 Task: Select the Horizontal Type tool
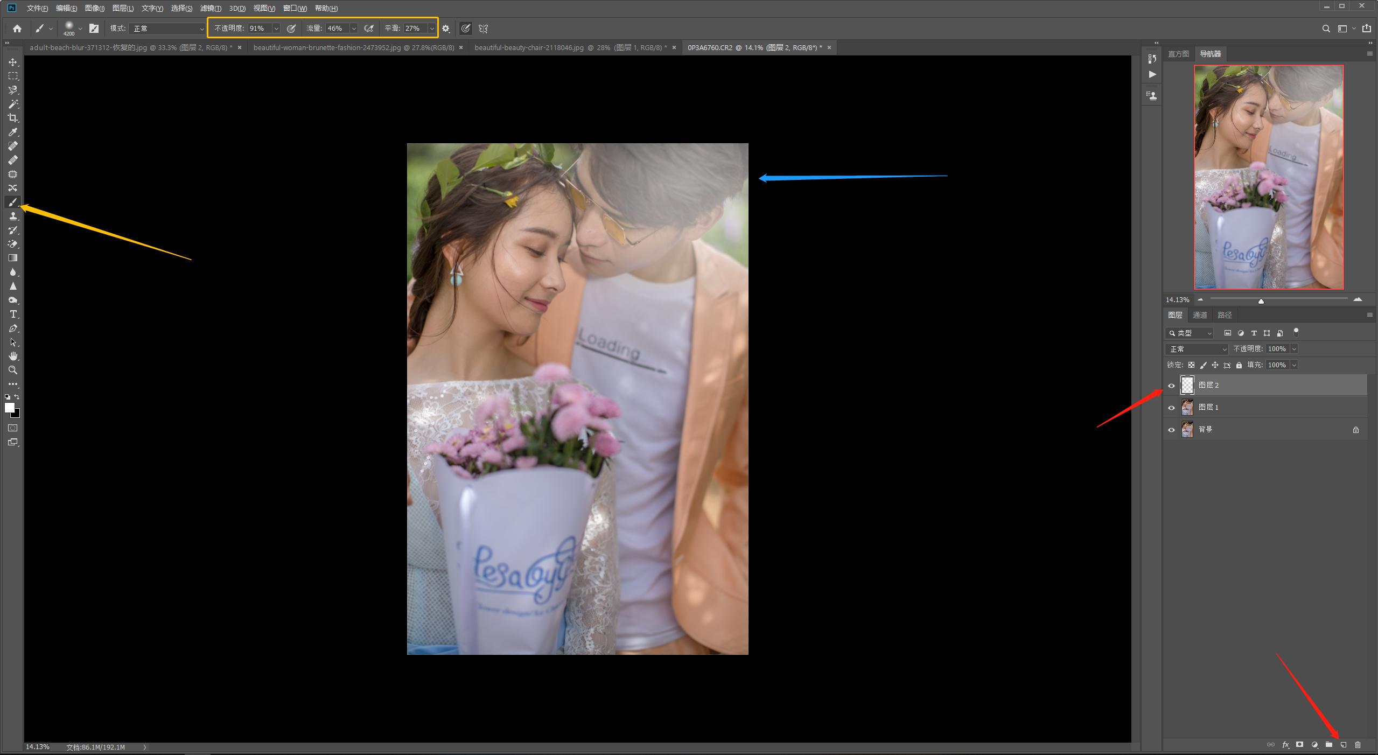[x=13, y=314]
